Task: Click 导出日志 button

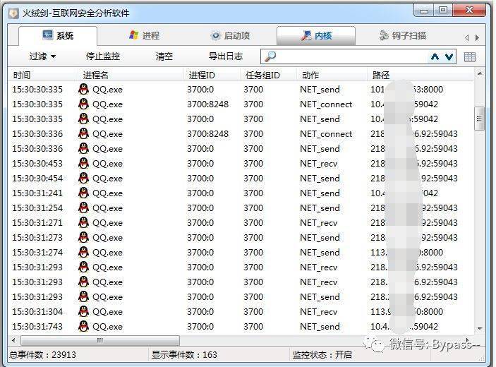Action: 226,56
